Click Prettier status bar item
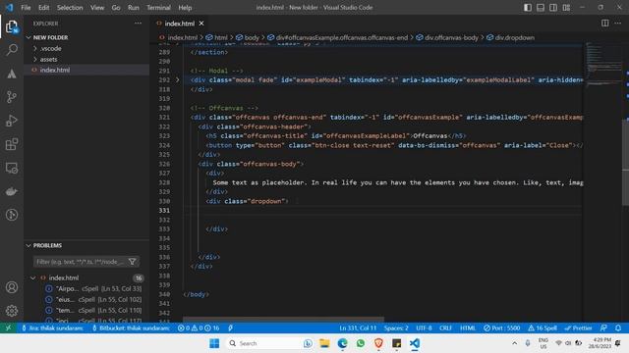 pos(578,328)
